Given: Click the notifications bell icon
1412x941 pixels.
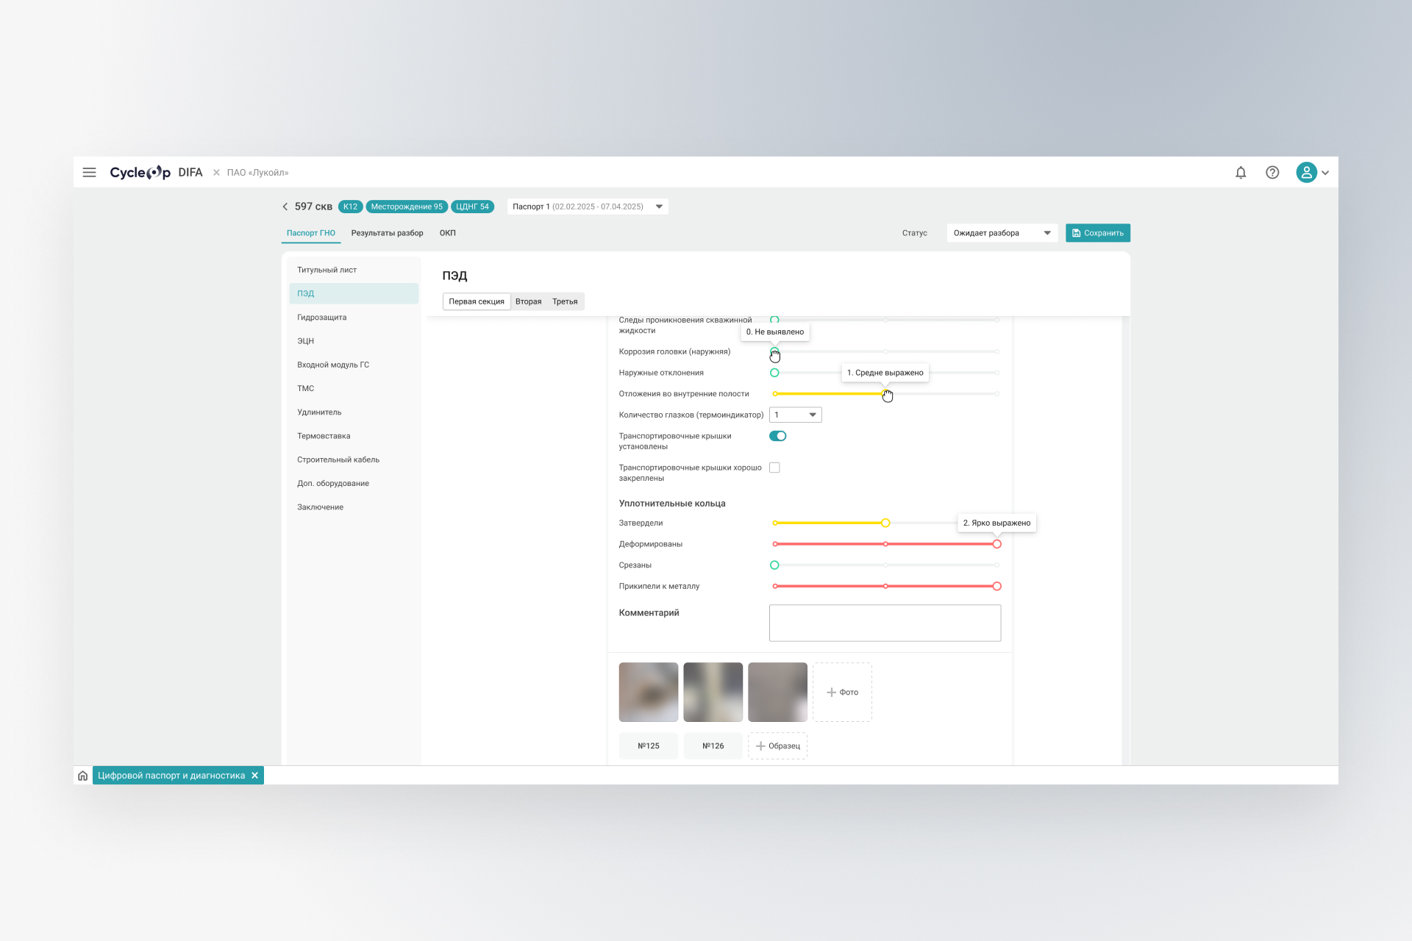Looking at the screenshot, I should tap(1241, 173).
